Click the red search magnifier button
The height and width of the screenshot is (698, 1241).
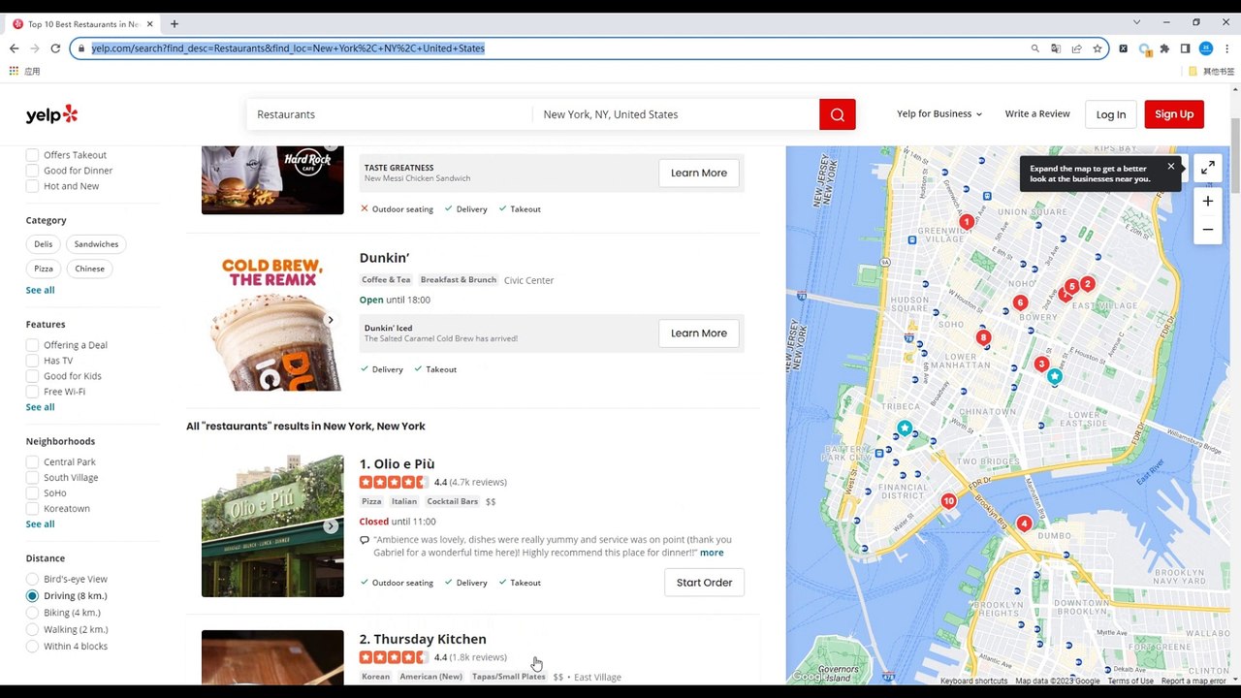tap(837, 114)
